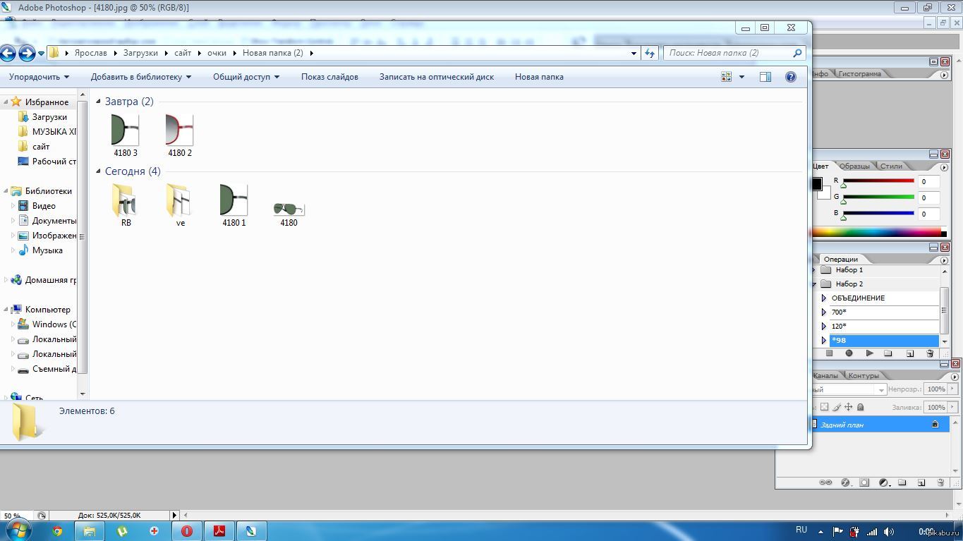The width and height of the screenshot is (963, 541).
Task: Switch to the Гистограмма tab
Action: 859,73
